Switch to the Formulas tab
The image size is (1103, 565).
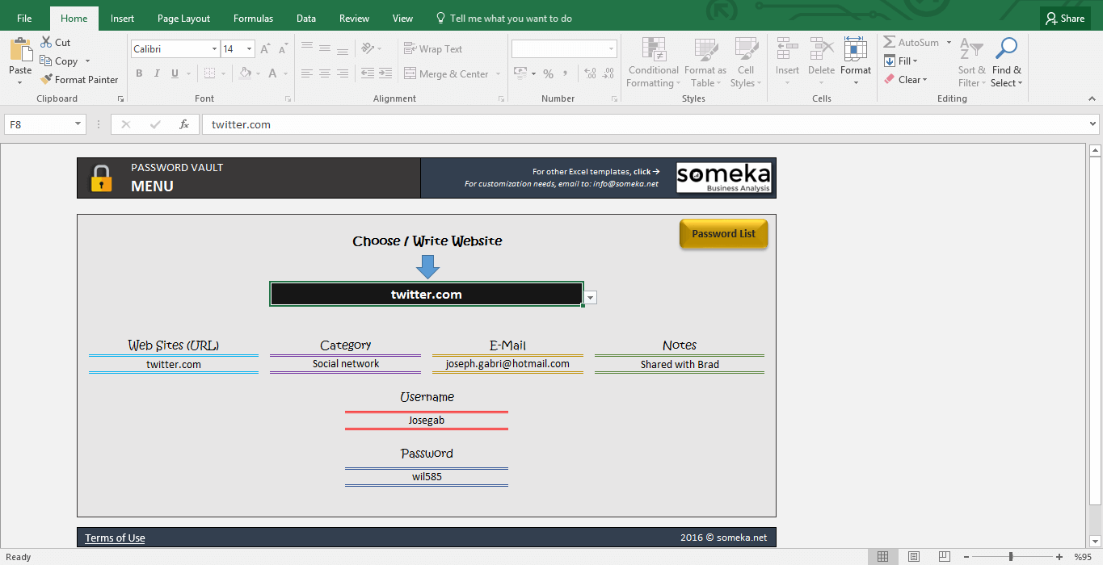tap(253, 19)
